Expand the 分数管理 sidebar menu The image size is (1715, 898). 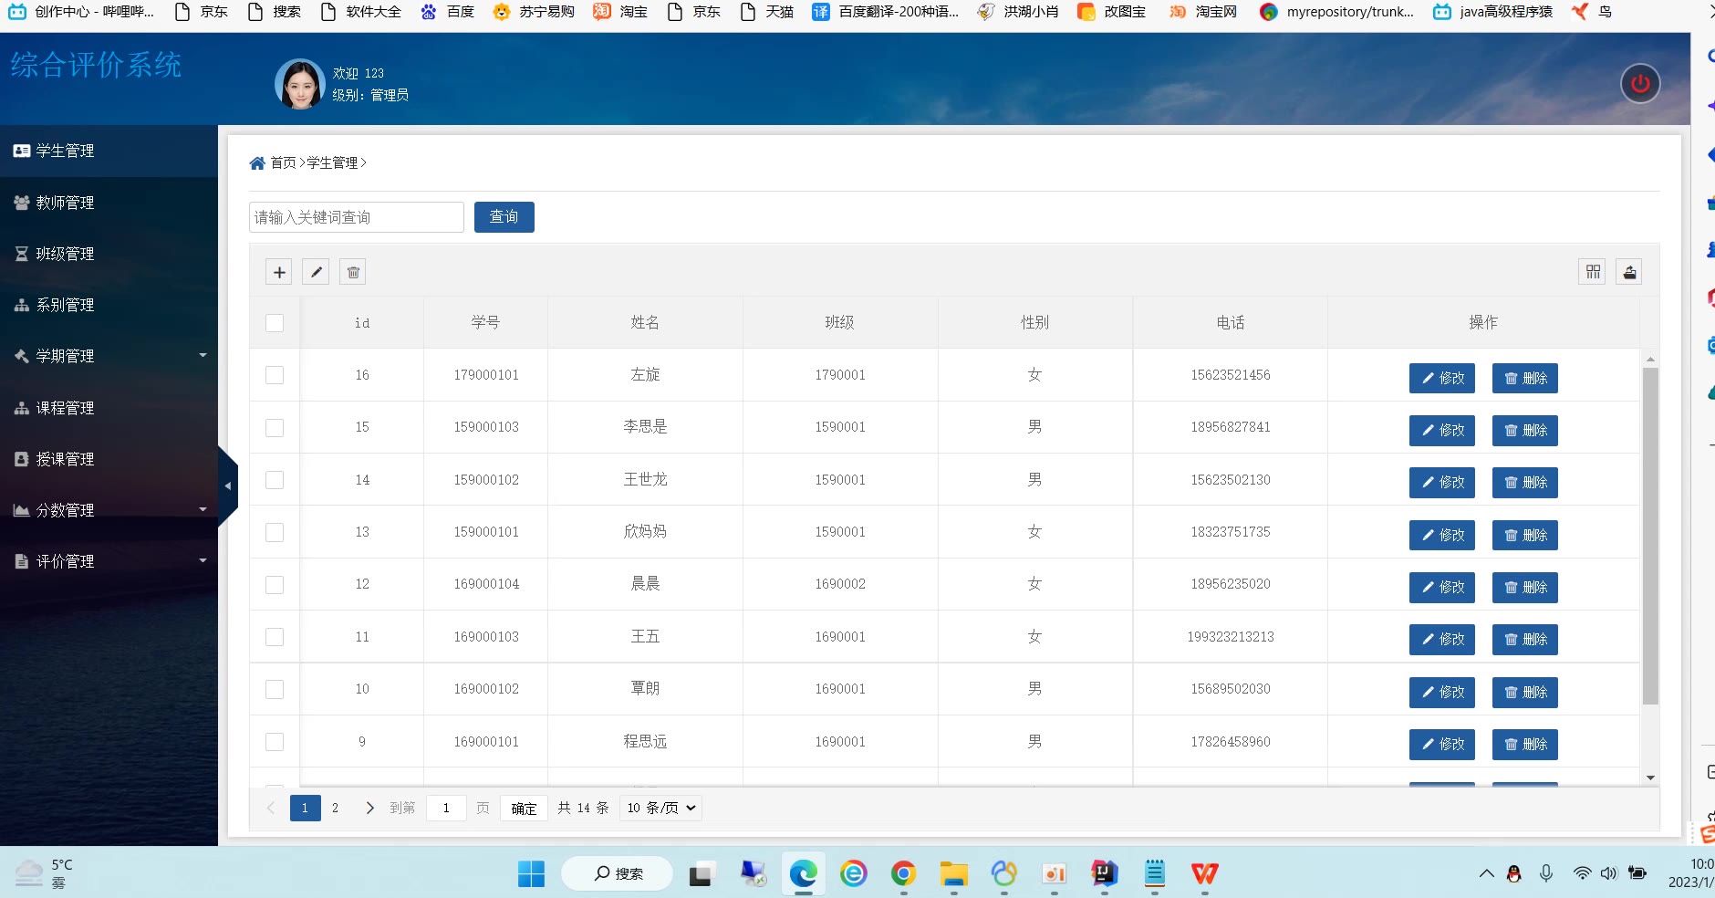coord(109,510)
